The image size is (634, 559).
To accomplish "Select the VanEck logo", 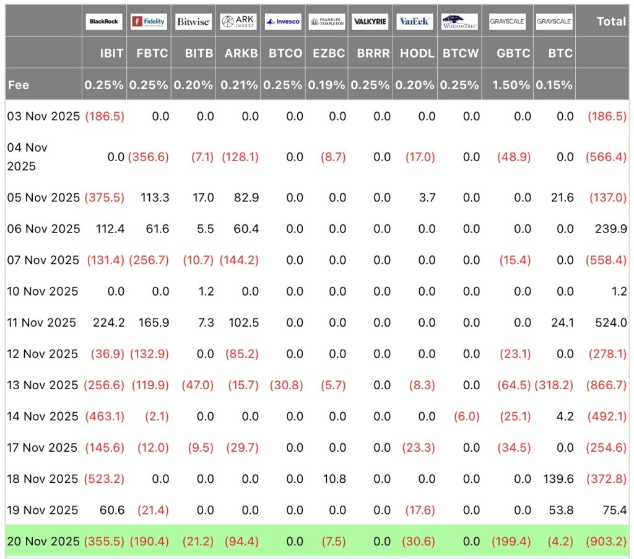I will (x=415, y=21).
